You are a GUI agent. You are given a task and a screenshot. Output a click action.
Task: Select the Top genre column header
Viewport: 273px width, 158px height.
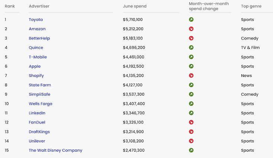(251, 6)
